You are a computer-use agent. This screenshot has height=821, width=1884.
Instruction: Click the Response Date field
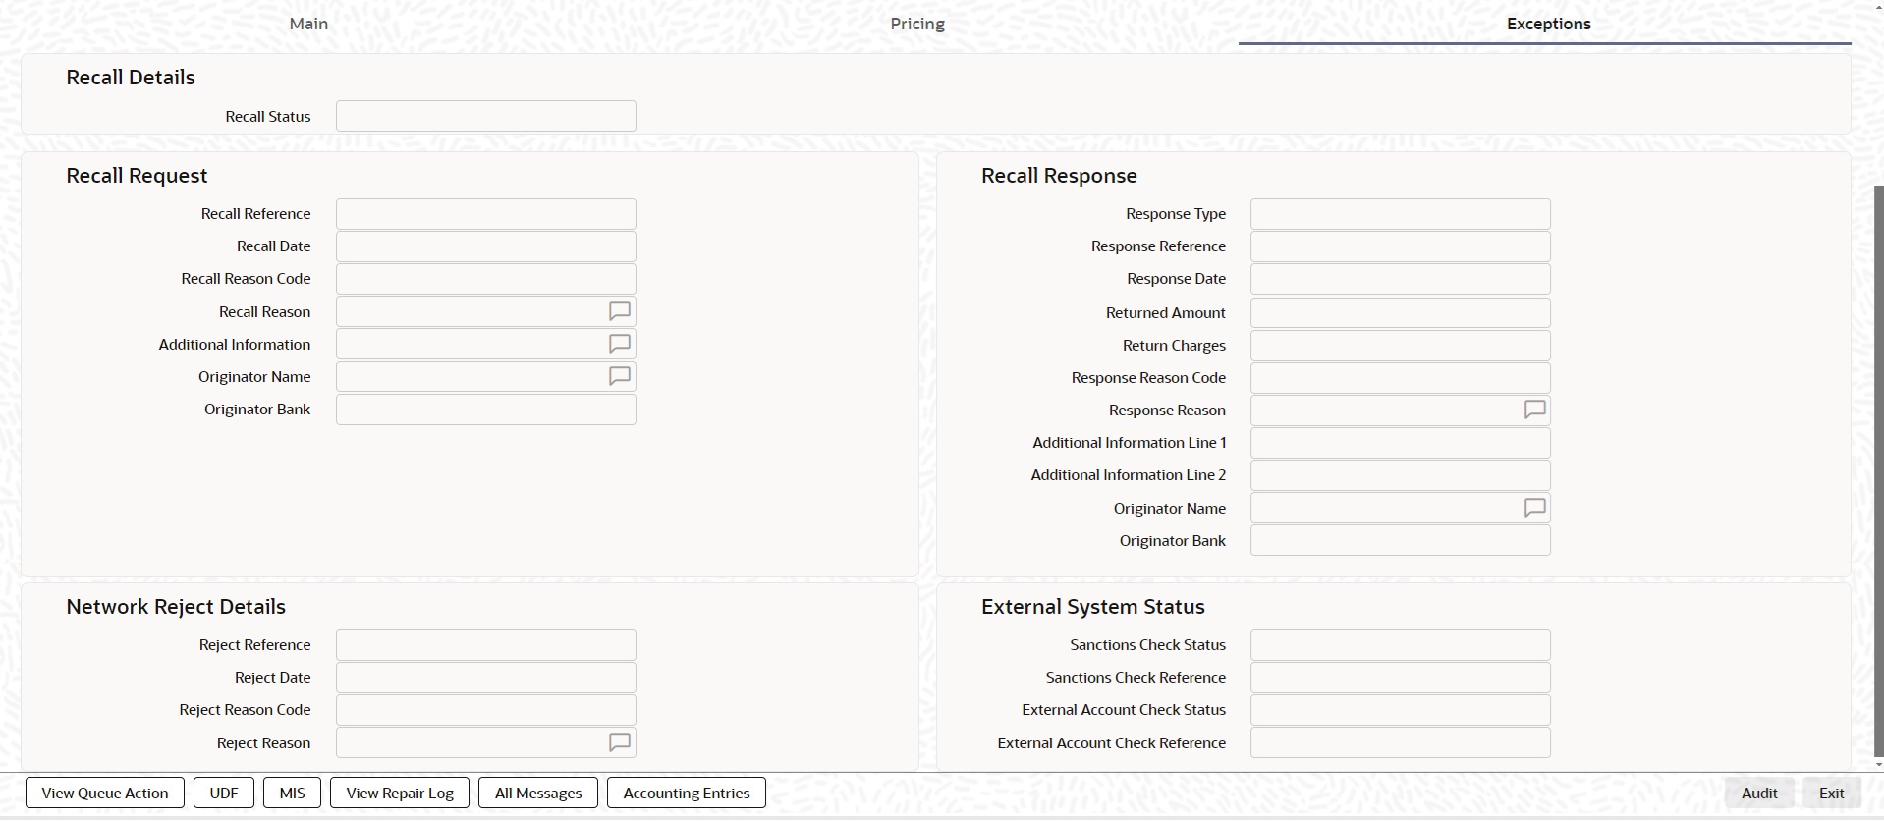click(x=1401, y=279)
